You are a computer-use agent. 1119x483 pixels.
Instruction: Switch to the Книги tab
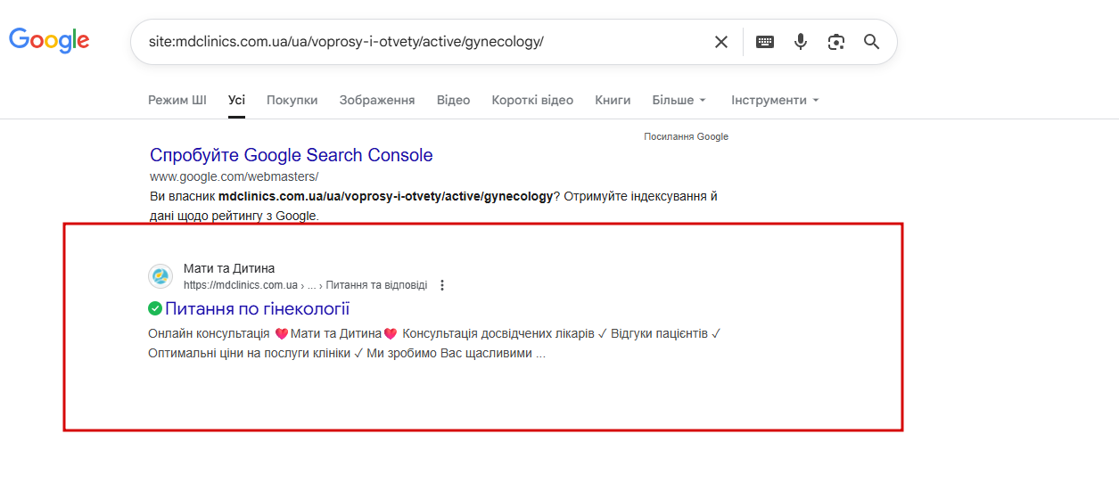point(613,100)
